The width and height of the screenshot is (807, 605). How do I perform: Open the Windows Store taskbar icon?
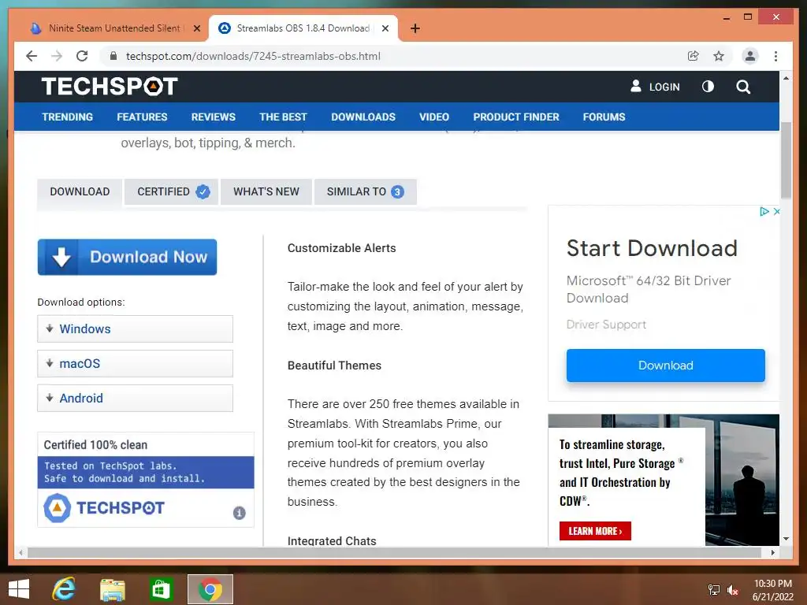161,589
